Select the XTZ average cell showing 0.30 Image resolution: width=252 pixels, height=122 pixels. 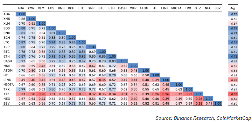233,94
